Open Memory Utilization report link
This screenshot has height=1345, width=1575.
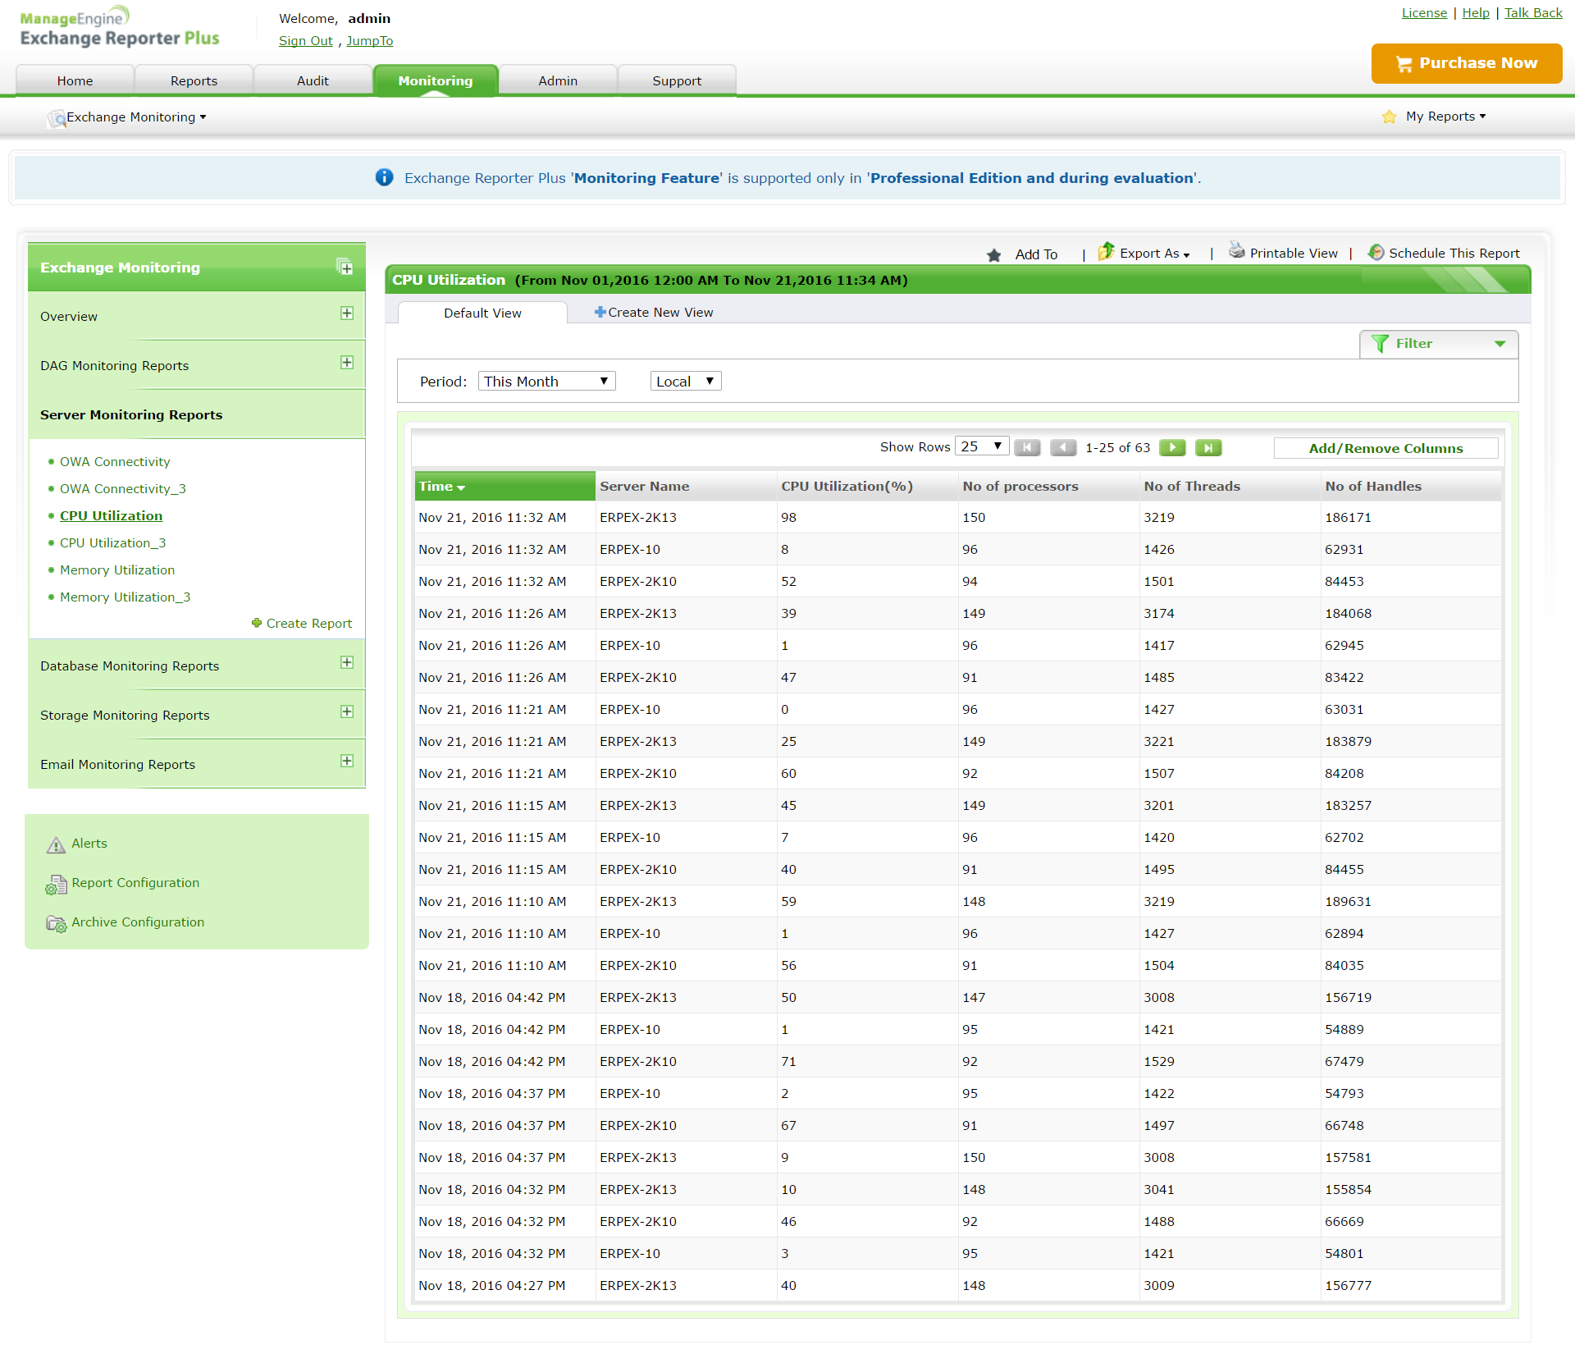pos(117,570)
